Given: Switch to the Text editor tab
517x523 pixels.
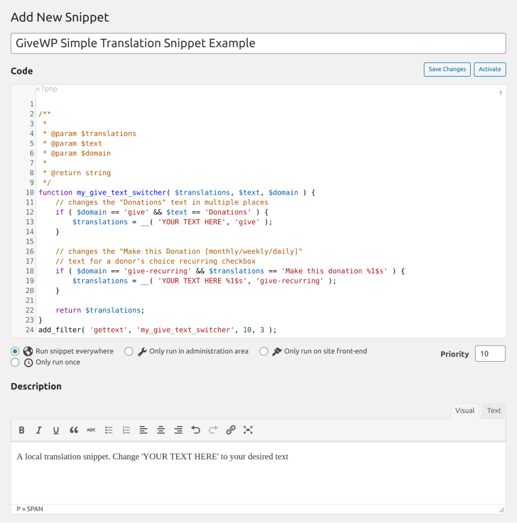Looking at the screenshot, I should (494, 411).
